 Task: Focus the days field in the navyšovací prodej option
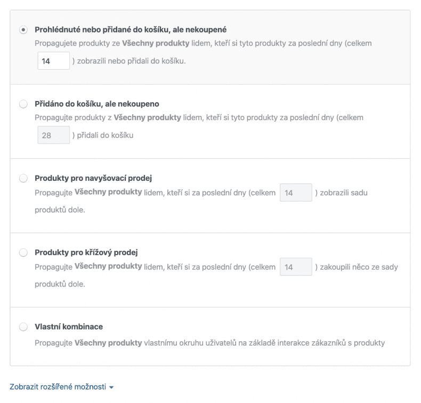click(296, 192)
